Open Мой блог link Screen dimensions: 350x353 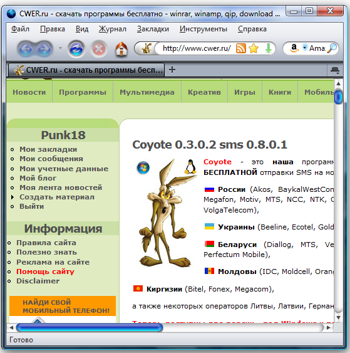38,178
